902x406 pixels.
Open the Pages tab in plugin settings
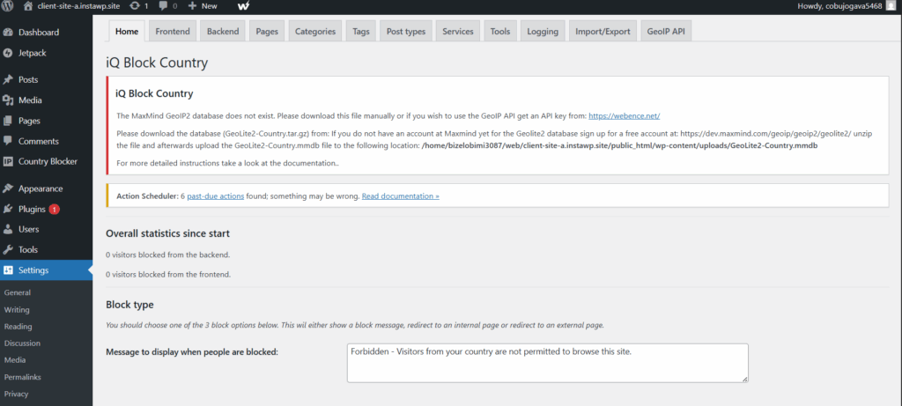[x=267, y=32]
